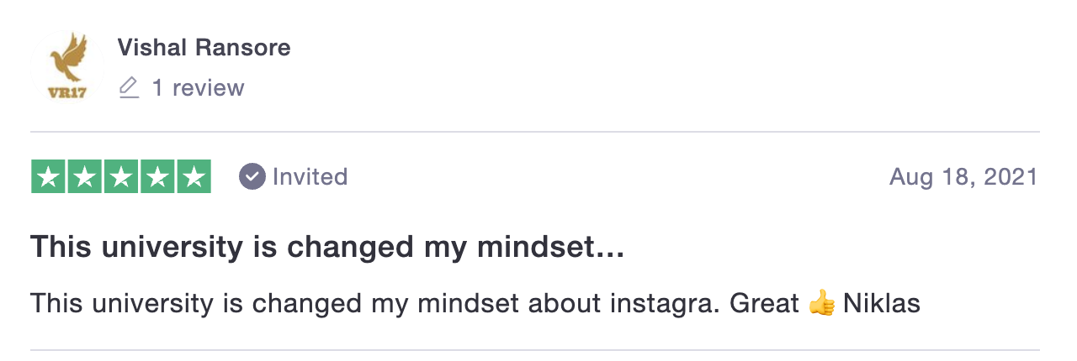
Task: Open the bold review title heading
Action: point(327,248)
